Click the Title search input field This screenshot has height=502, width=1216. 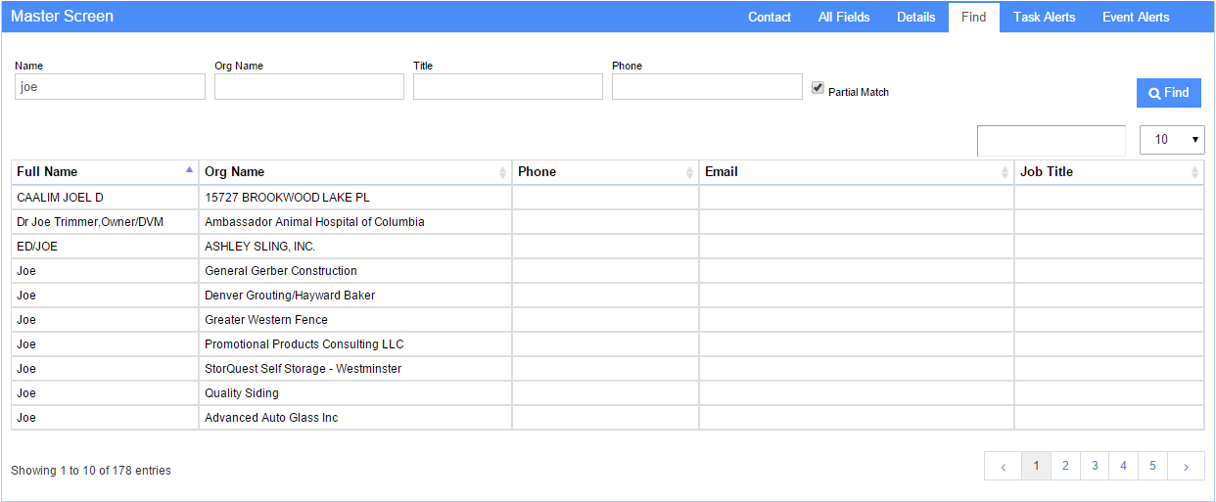click(508, 87)
